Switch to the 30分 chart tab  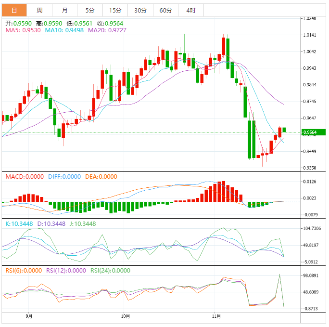pyautogui.click(x=140, y=10)
